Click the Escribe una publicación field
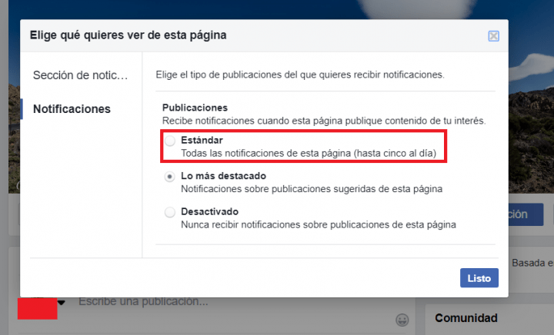This screenshot has width=554, height=335. [x=143, y=301]
